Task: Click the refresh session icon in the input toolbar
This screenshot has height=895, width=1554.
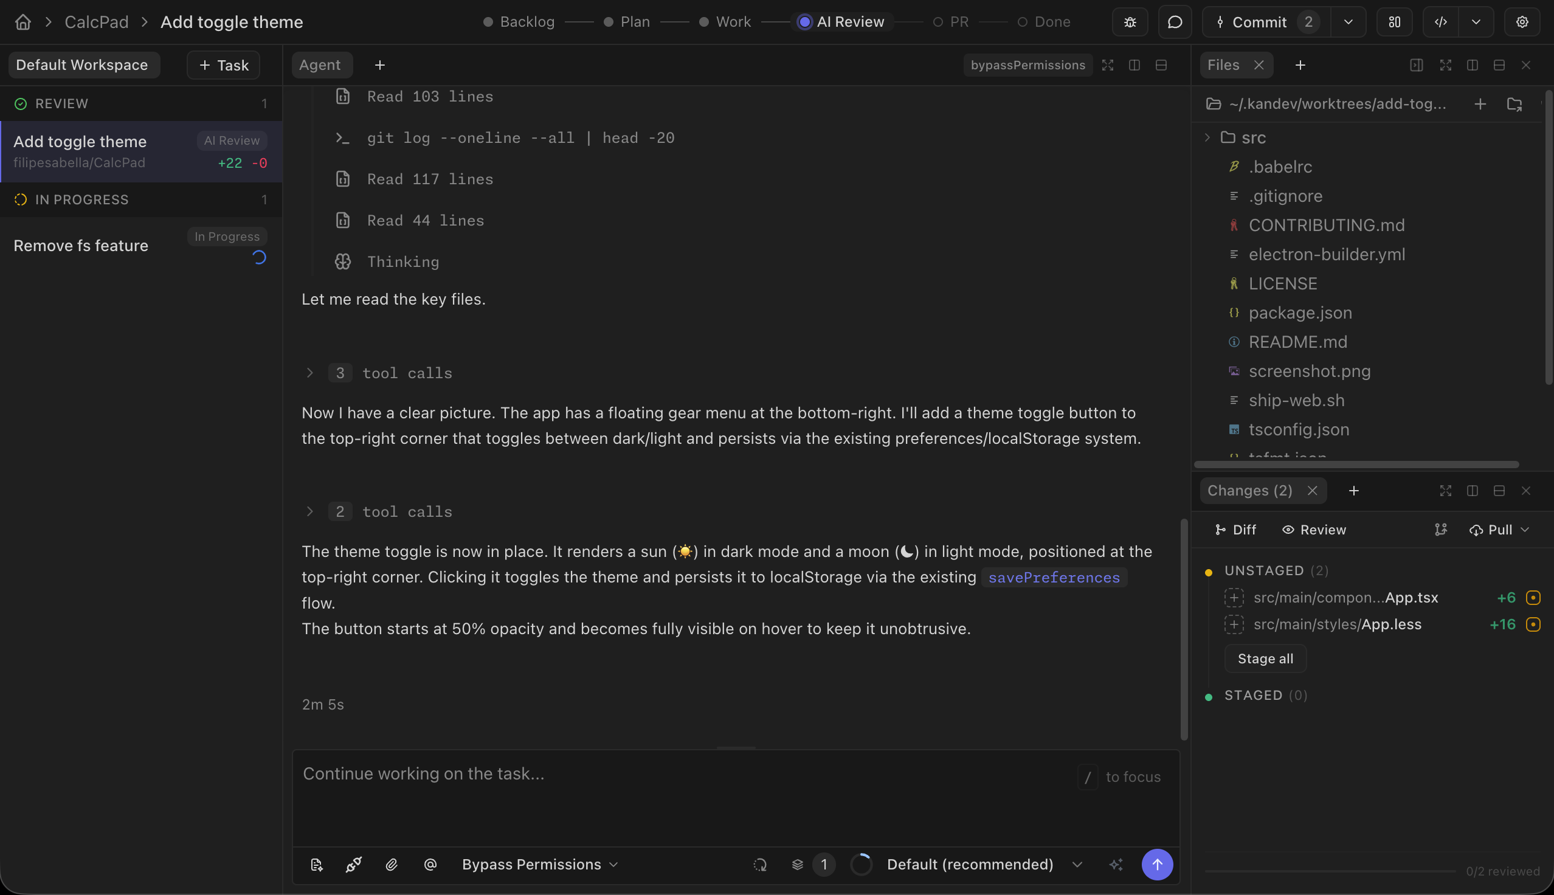Action: [759, 864]
